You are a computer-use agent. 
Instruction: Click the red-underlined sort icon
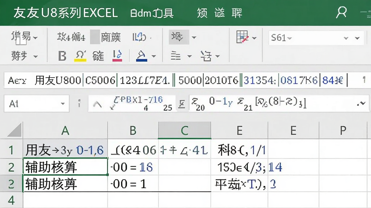[117, 56]
